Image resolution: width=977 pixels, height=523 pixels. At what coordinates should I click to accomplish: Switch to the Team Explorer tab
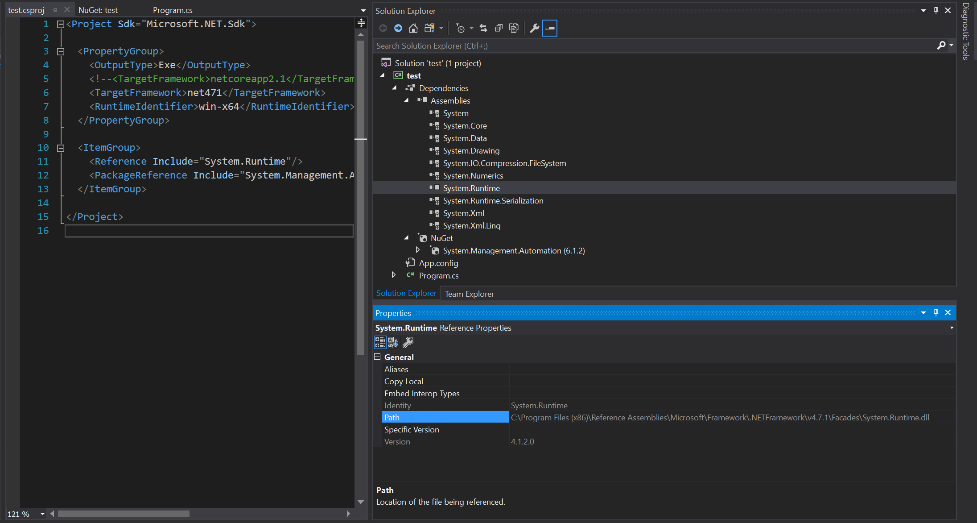pos(469,293)
